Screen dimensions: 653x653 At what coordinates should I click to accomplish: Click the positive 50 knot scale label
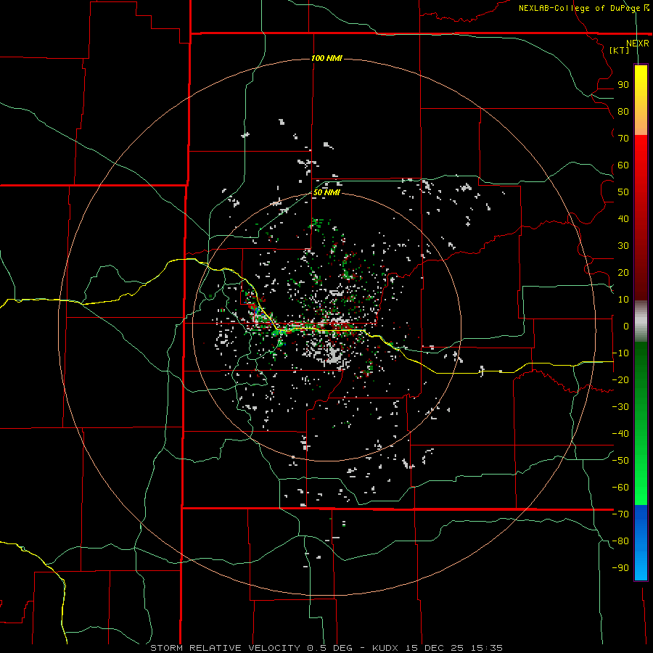coord(623,192)
